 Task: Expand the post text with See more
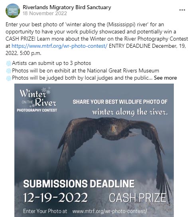(165, 78)
